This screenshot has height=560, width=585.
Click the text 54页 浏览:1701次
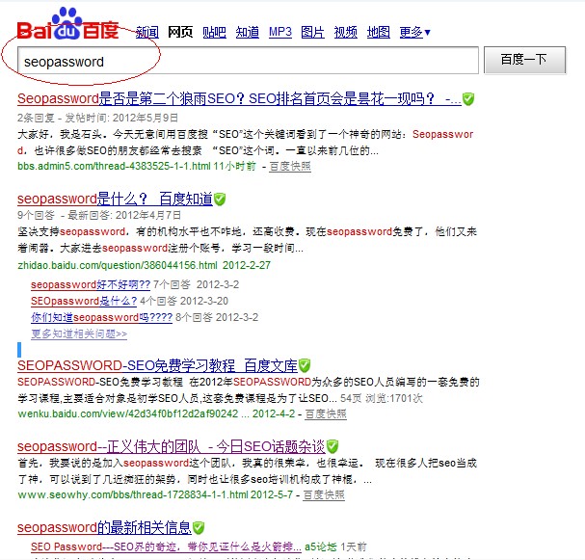pyautogui.click(x=382, y=398)
